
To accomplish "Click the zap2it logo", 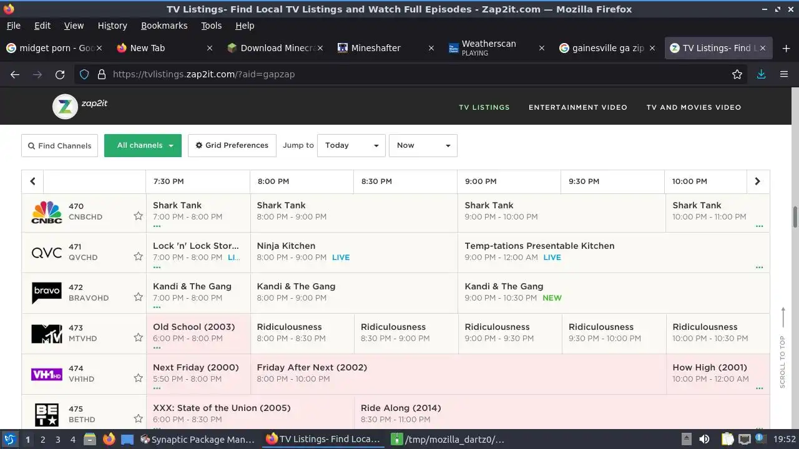I will click(80, 106).
